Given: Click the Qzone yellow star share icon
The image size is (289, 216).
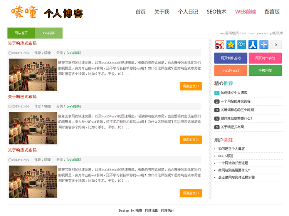Looking at the screenshot, I should (230, 45).
